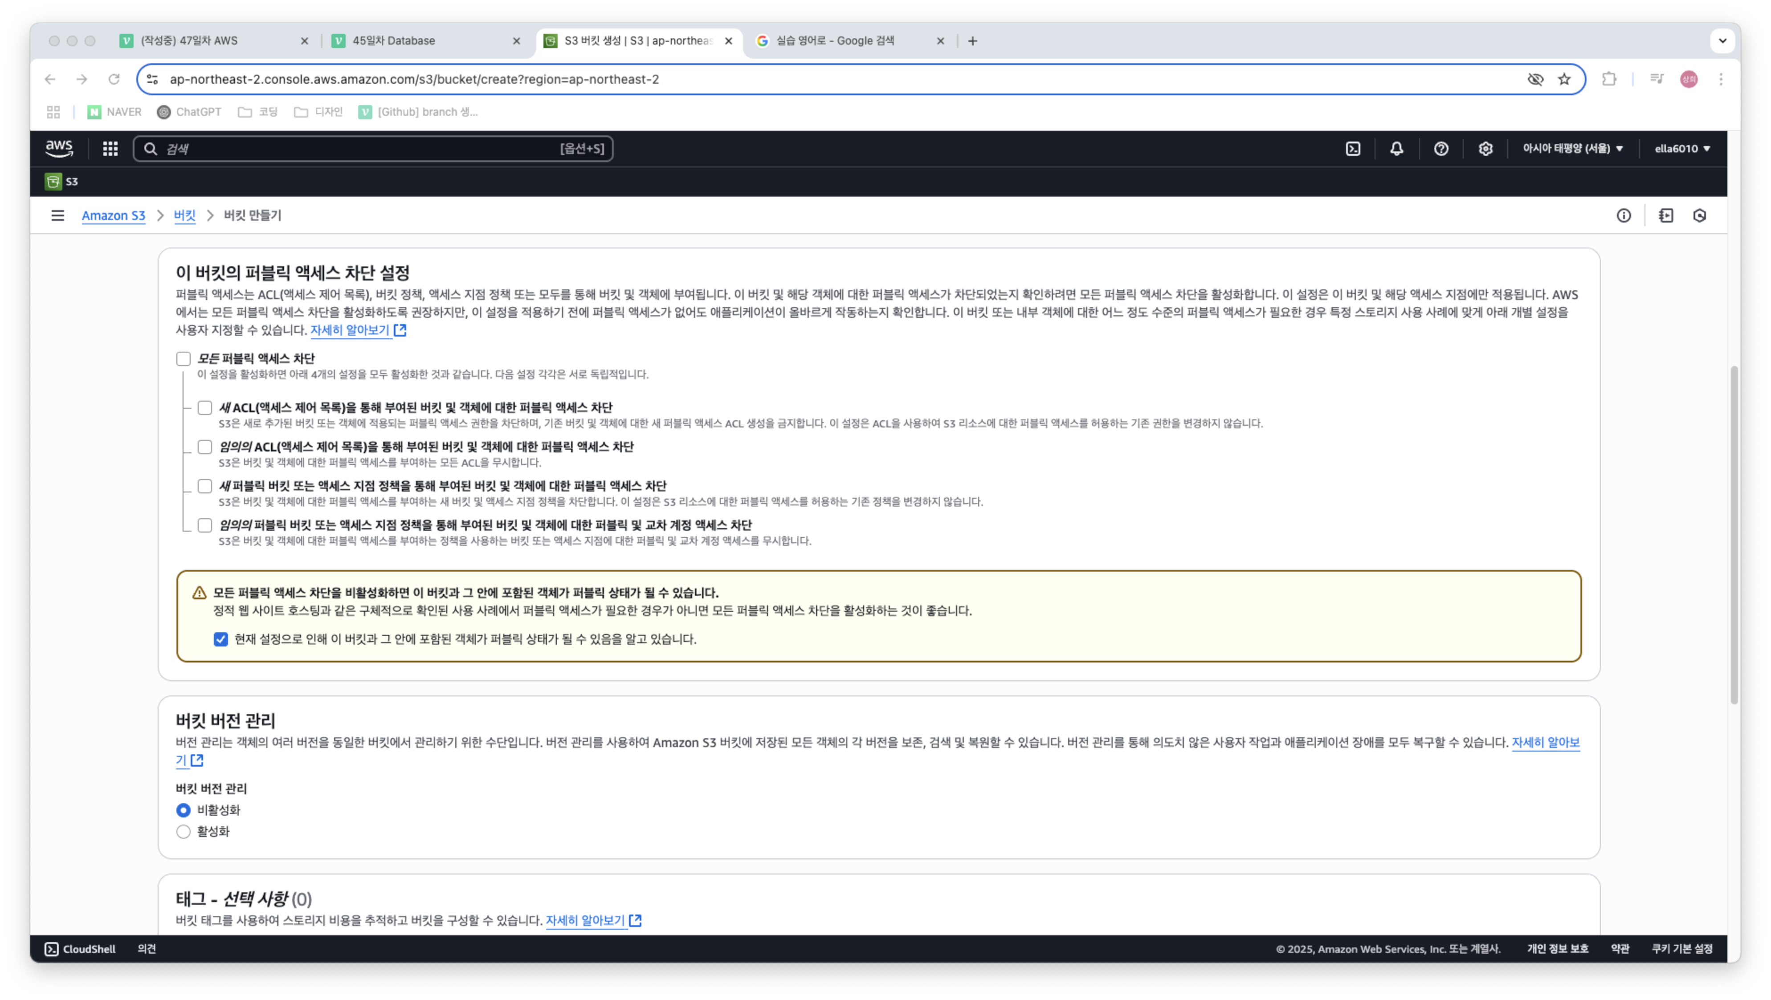Switch to the (작성중) 47일차 AWS tab

click(x=214, y=41)
